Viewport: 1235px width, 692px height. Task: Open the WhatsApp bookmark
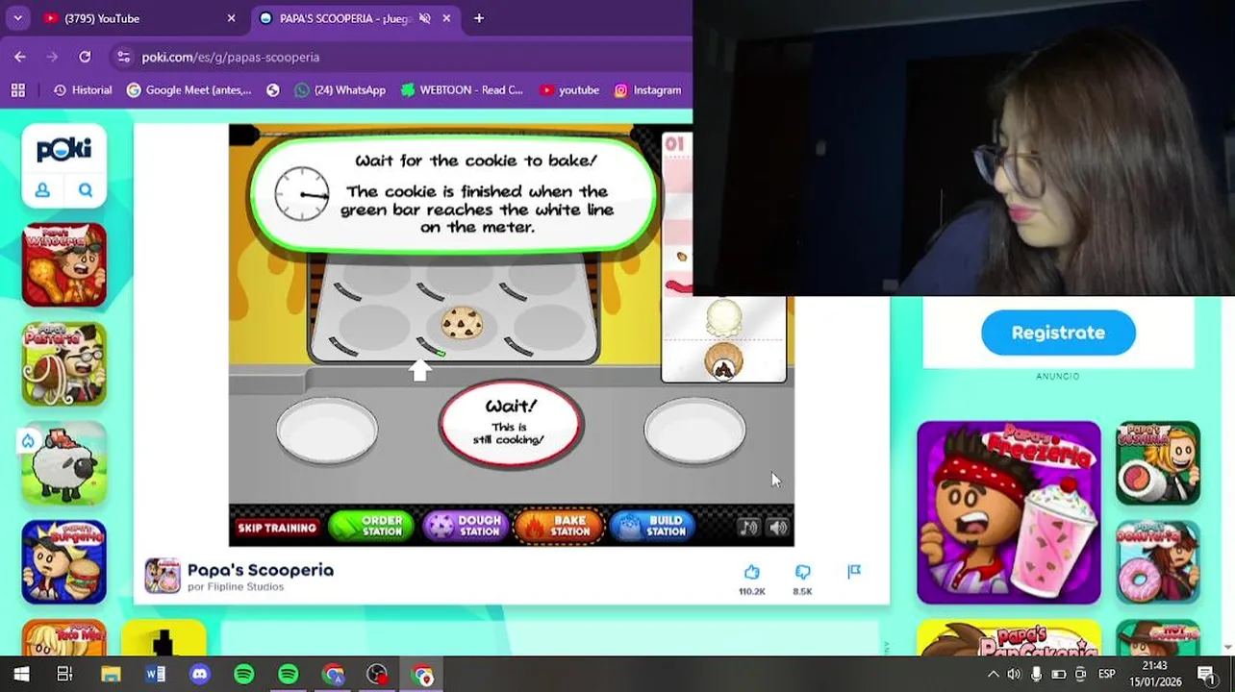(x=340, y=90)
